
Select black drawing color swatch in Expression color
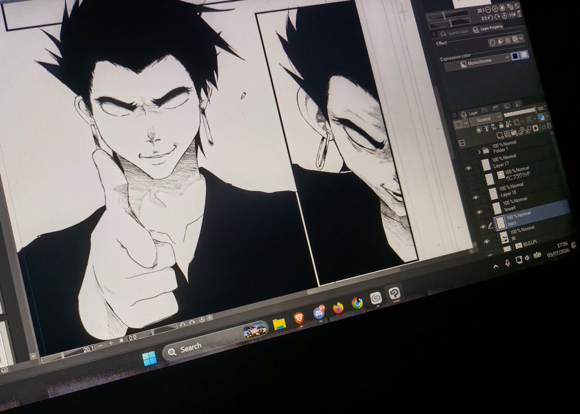pyautogui.click(x=515, y=55)
